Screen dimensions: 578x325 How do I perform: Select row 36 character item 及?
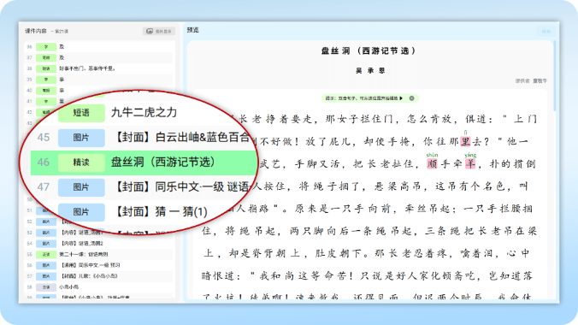(99, 47)
